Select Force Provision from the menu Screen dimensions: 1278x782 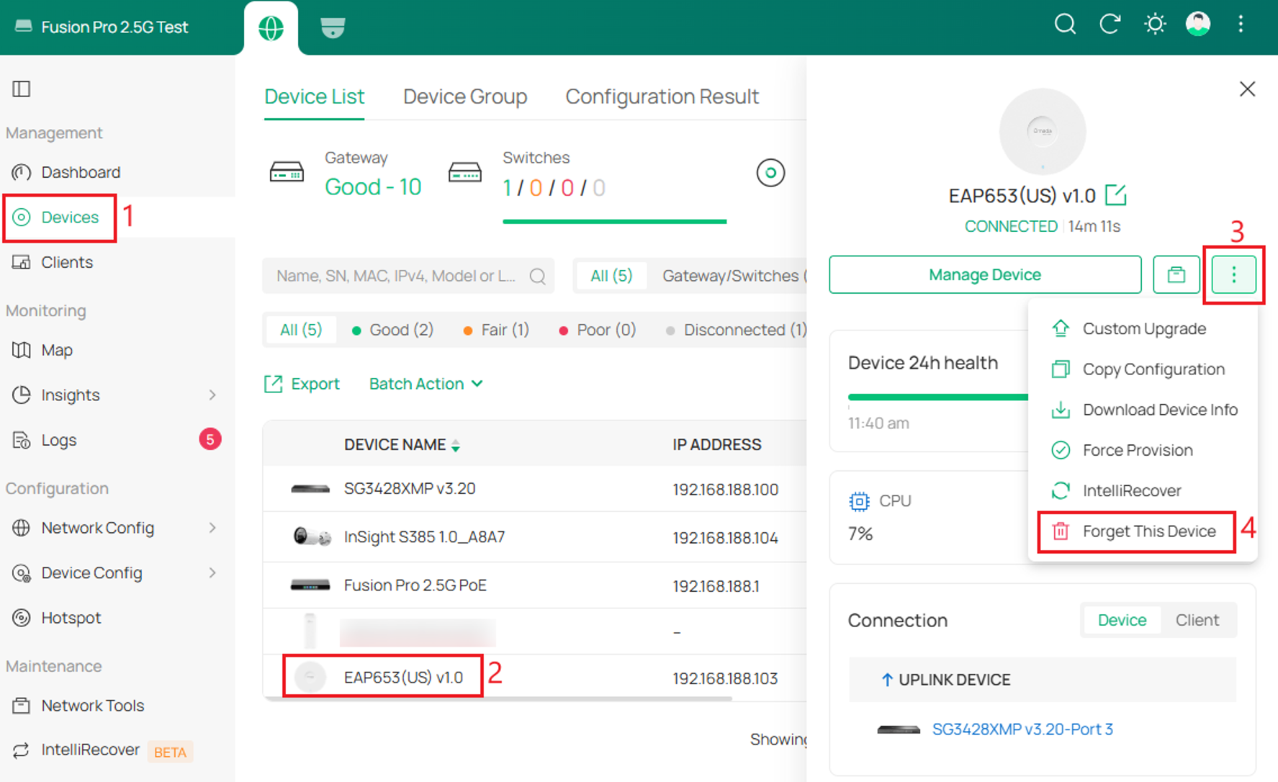[1143, 450]
